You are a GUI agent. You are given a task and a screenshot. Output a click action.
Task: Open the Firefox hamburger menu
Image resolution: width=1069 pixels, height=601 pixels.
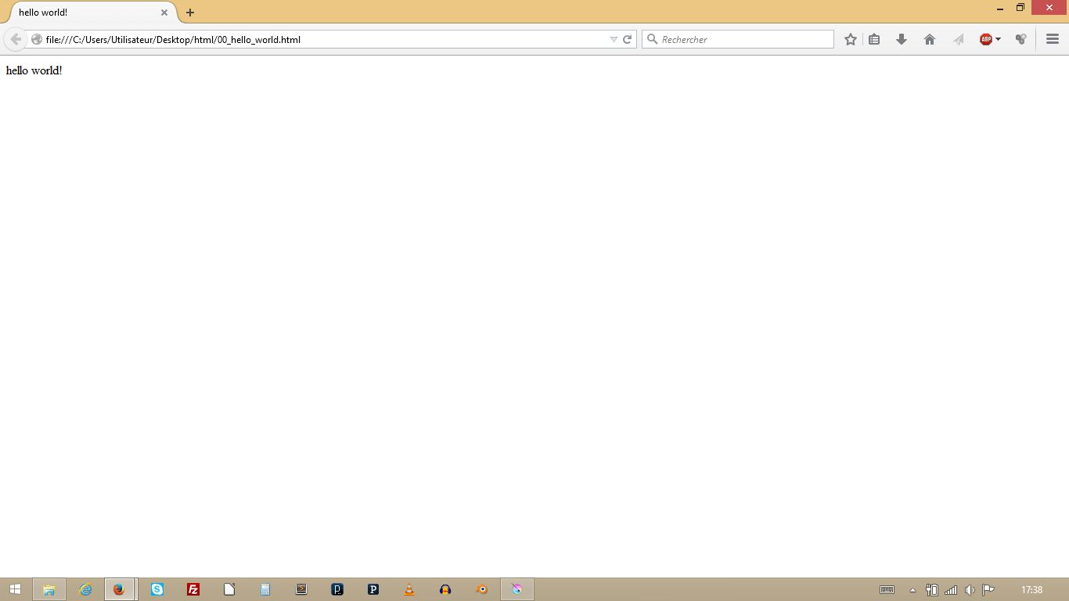(x=1053, y=39)
